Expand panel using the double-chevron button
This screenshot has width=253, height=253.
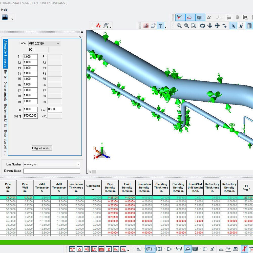pos(80,37)
